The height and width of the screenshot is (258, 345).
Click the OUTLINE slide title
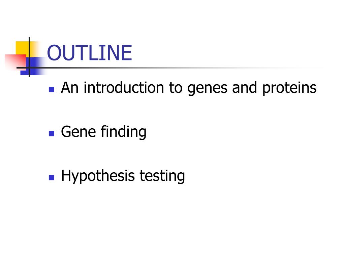(x=89, y=53)
